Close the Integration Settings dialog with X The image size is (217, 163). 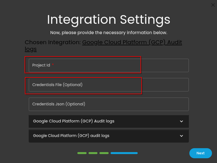213,5
